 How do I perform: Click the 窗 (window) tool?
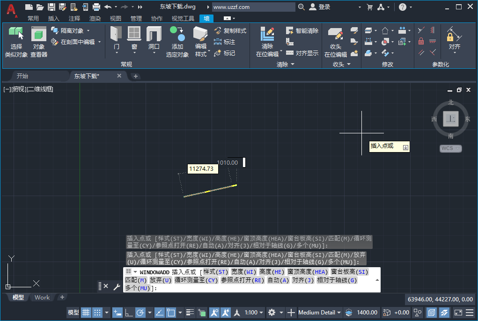pyautogui.click(x=134, y=39)
